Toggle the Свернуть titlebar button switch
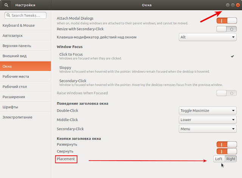The image size is (242, 178). [x=226, y=151]
